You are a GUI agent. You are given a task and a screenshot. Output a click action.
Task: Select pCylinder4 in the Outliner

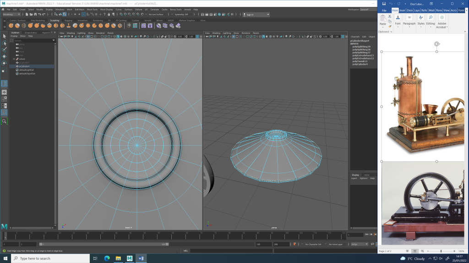point(32,66)
